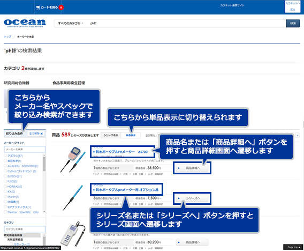
Task: Toggle the IKA maker checkbox
Action: pyautogui.click(x=5, y=191)
